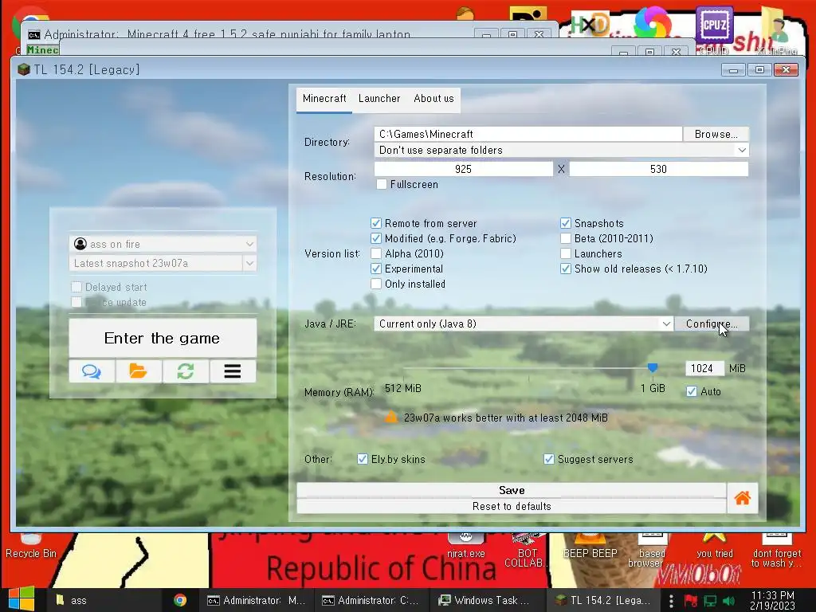Click the warning triangle next to 23w07a message

tap(390, 417)
